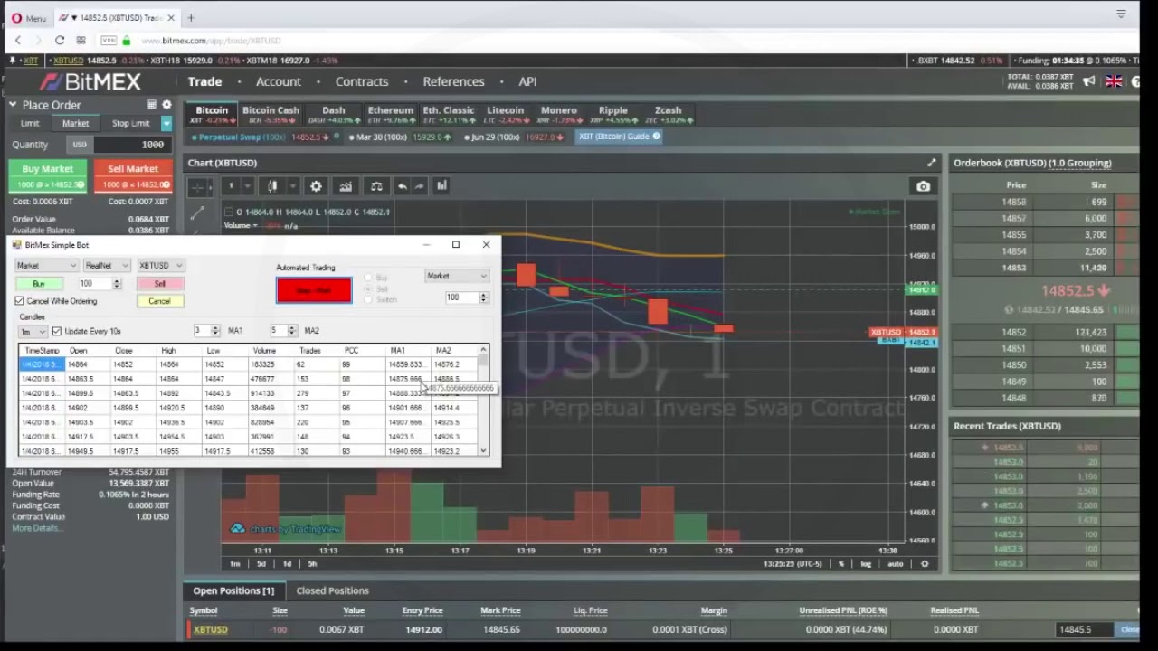Uncheck Update Every 10s checkbox
The width and height of the screenshot is (1158, 651).
[x=57, y=332]
